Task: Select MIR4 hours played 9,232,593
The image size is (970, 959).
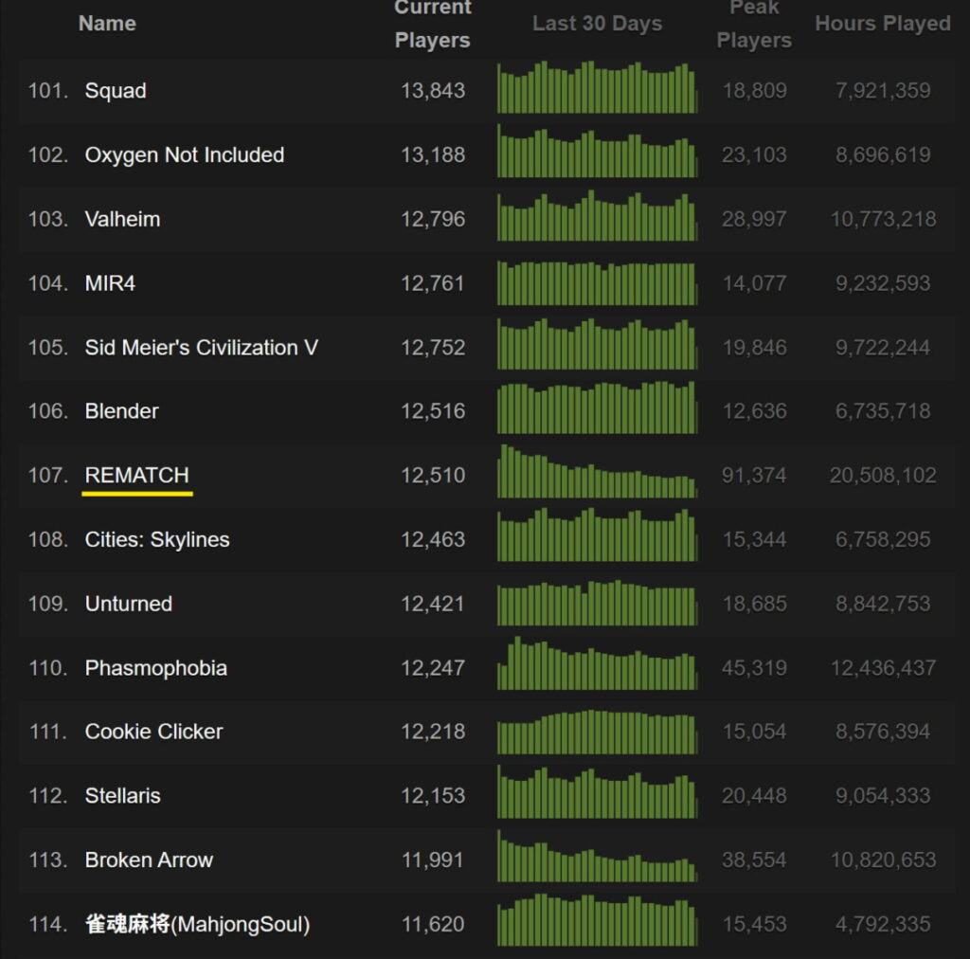Action: [883, 283]
